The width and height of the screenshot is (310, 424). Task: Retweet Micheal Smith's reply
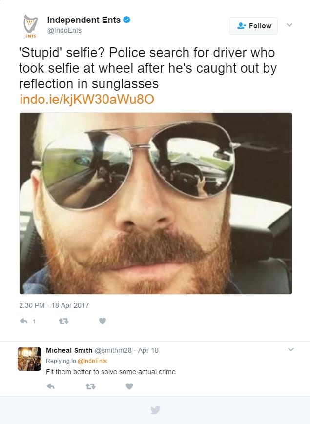point(90,386)
